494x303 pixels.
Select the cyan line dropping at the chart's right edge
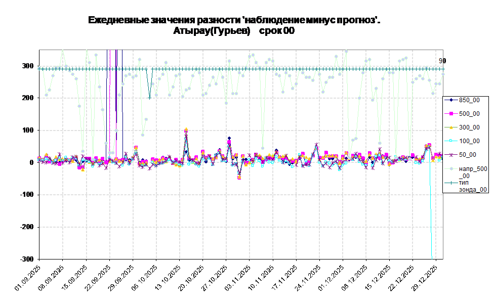(x=431, y=223)
